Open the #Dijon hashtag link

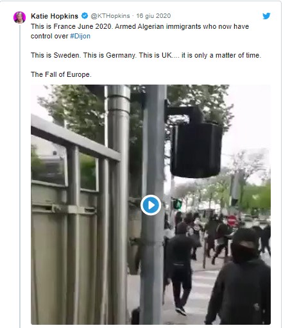pos(80,36)
